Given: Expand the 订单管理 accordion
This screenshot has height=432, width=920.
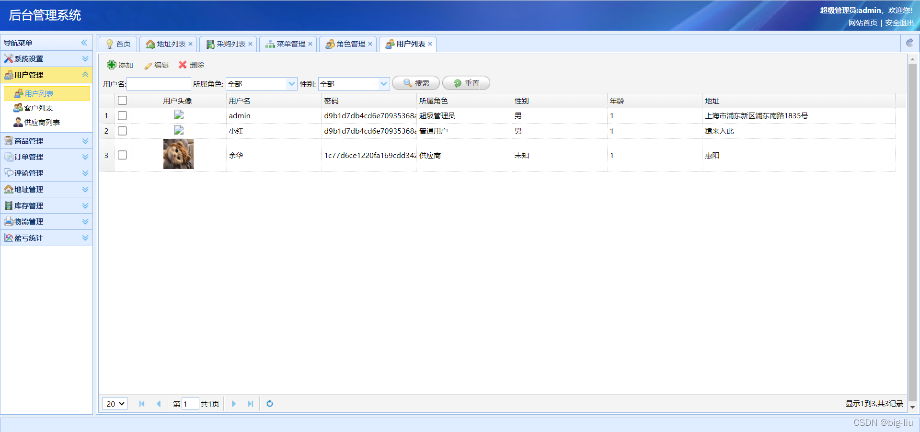Looking at the screenshot, I should coord(46,157).
